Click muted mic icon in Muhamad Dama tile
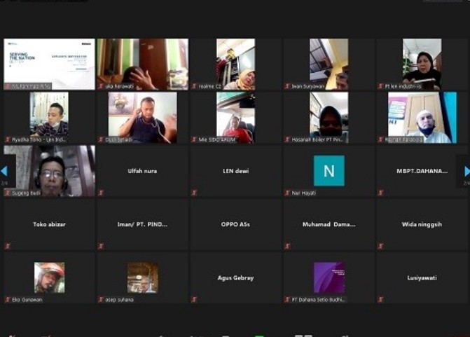 click(287, 247)
